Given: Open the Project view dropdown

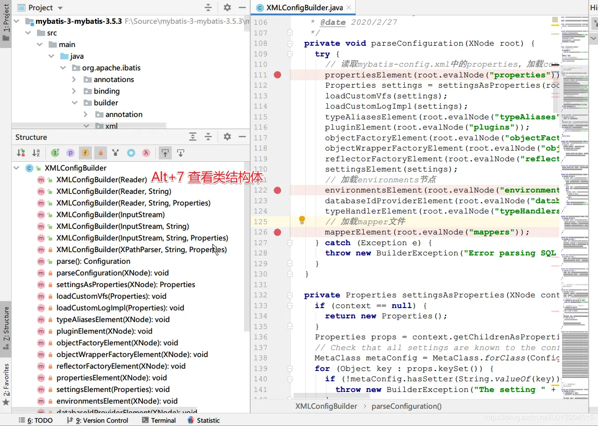Looking at the screenshot, I should click(61, 8).
